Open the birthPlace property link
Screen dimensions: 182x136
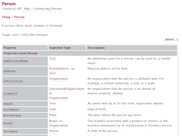12,115
